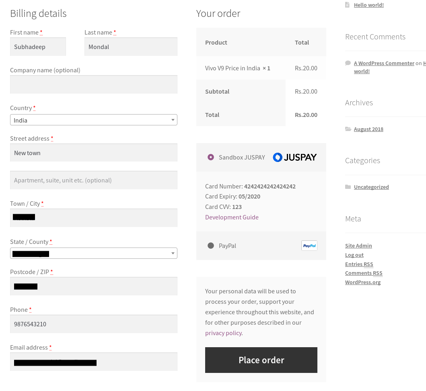The image size is (426, 391).
Task: Select the Sandbox JUSPAY payment option
Action: pos(211,157)
